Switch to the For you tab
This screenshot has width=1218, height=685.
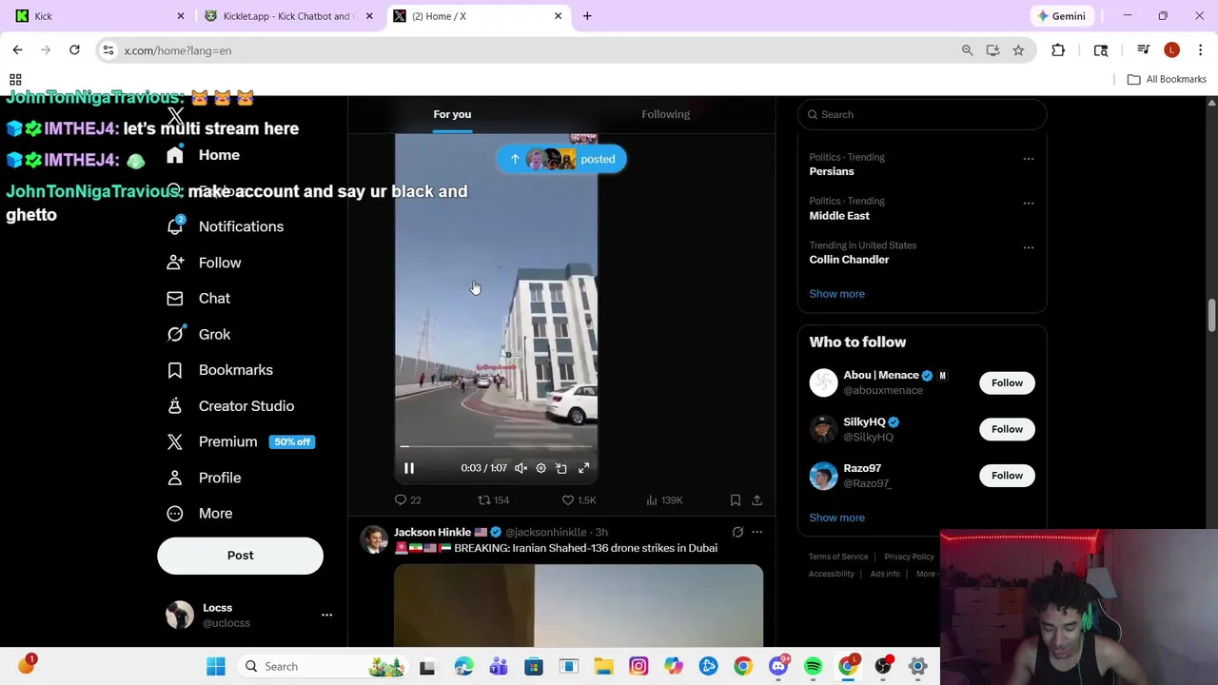coord(452,114)
